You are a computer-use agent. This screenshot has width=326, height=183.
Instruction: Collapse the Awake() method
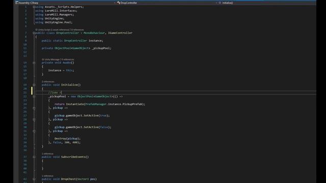34,63
